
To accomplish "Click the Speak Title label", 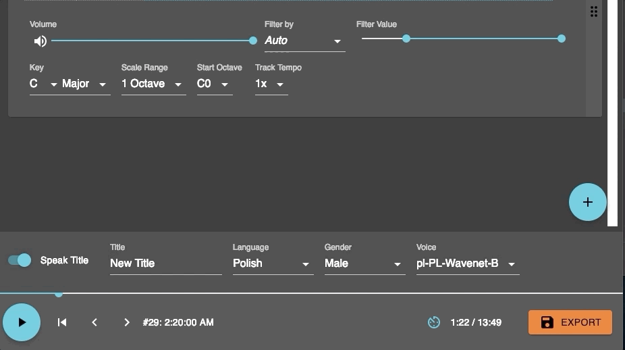I will point(65,260).
